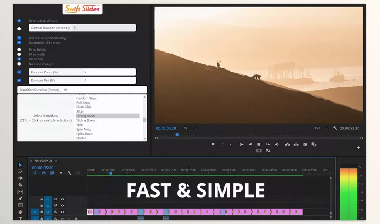Select the Type tool

pyautogui.click(x=20, y=218)
